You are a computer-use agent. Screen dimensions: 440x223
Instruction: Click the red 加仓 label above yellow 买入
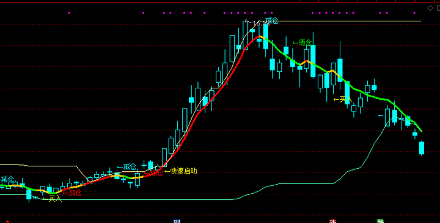point(72,193)
